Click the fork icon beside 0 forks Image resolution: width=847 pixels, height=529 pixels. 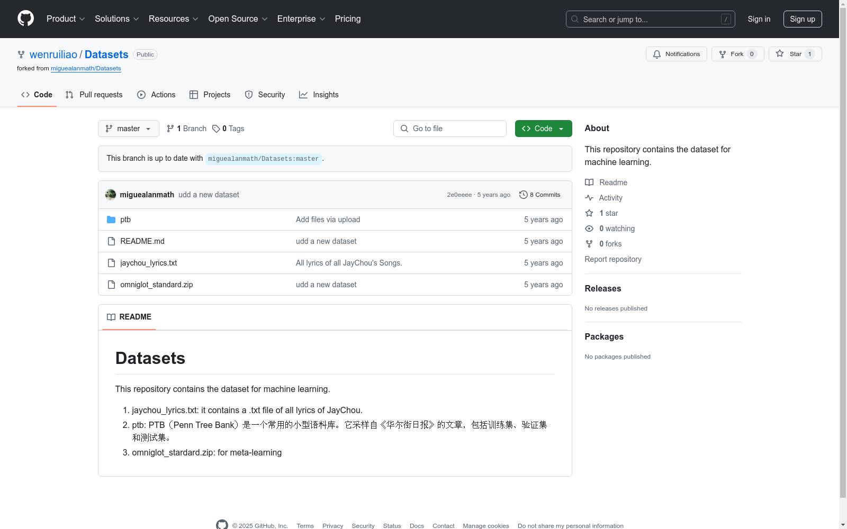[x=589, y=244]
